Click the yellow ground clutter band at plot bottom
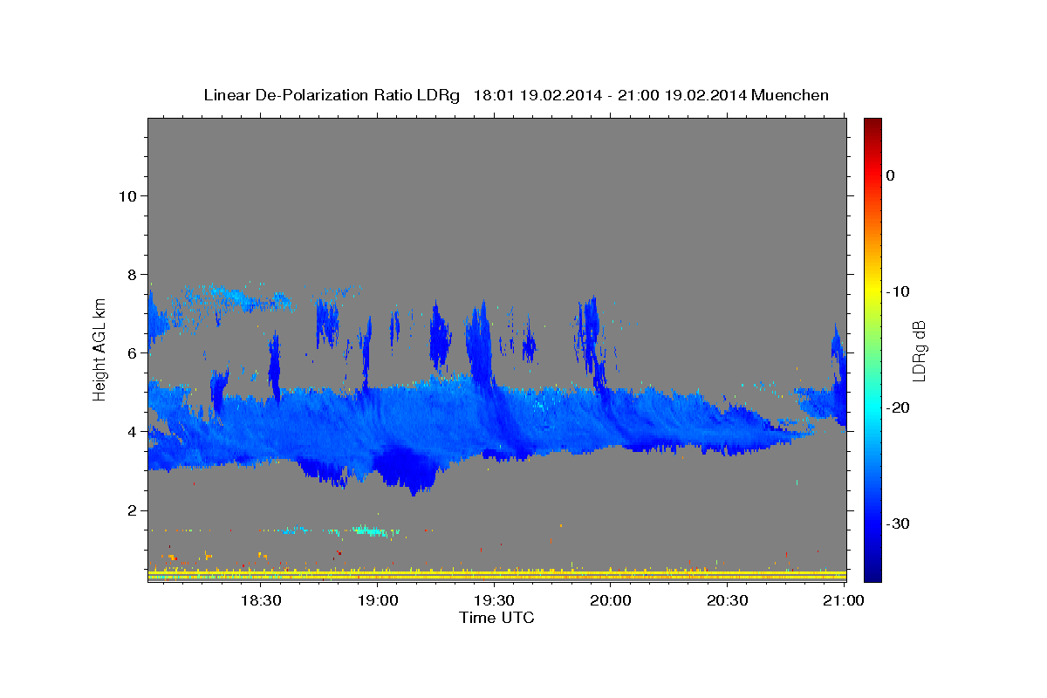1047x698 pixels. click(x=497, y=575)
